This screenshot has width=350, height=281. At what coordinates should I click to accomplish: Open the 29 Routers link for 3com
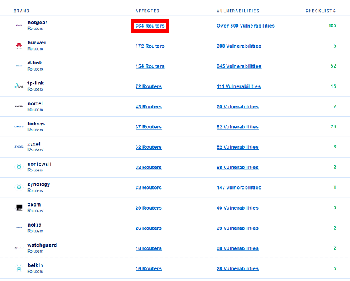(x=149, y=208)
